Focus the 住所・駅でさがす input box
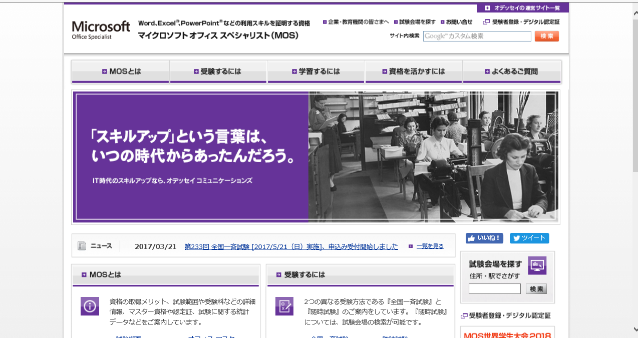Image resolution: width=638 pixels, height=338 pixels. [495, 289]
